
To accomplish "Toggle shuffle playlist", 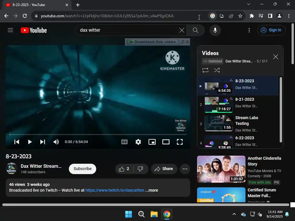I will [x=217, y=70].
